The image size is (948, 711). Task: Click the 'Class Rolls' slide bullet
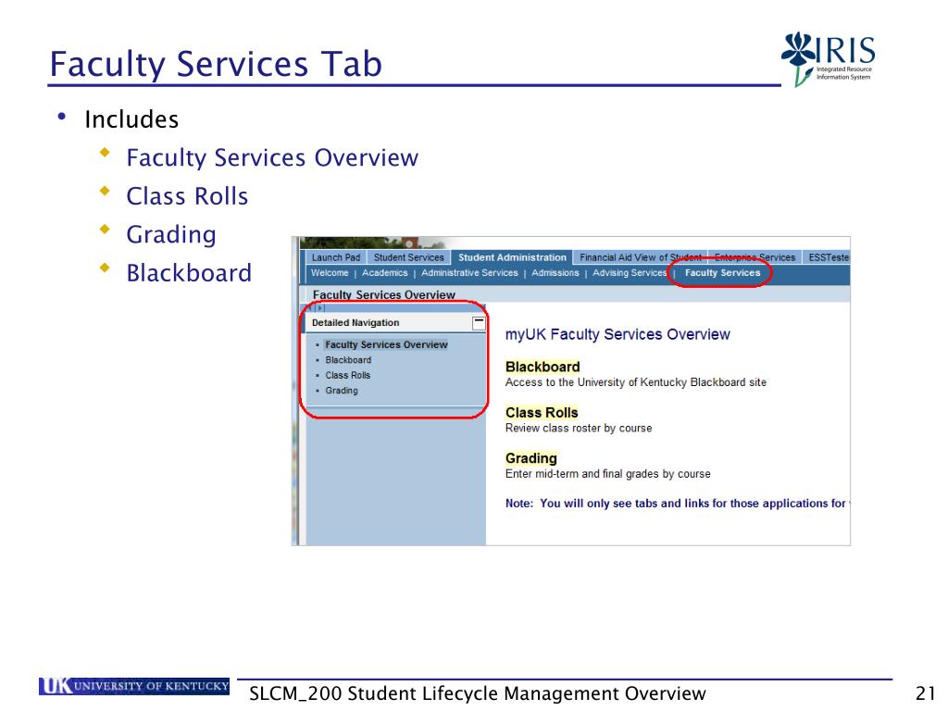tap(187, 196)
